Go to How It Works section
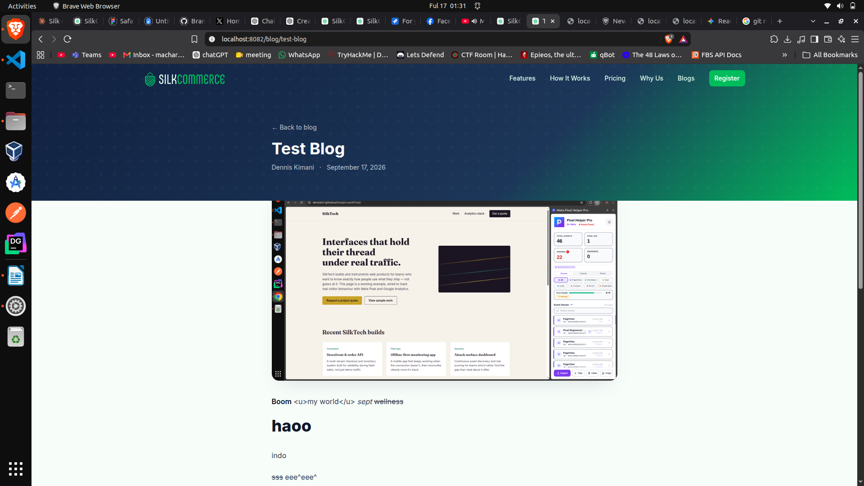The height and width of the screenshot is (486, 864). 570,78
